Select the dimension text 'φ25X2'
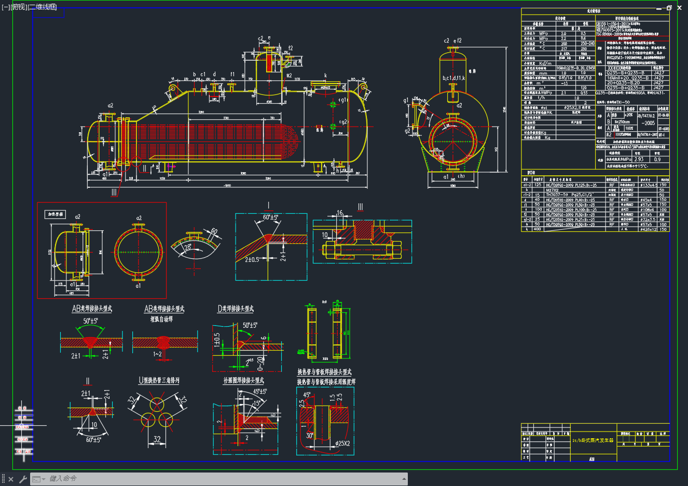688x486 pixels. pos(342,443)
